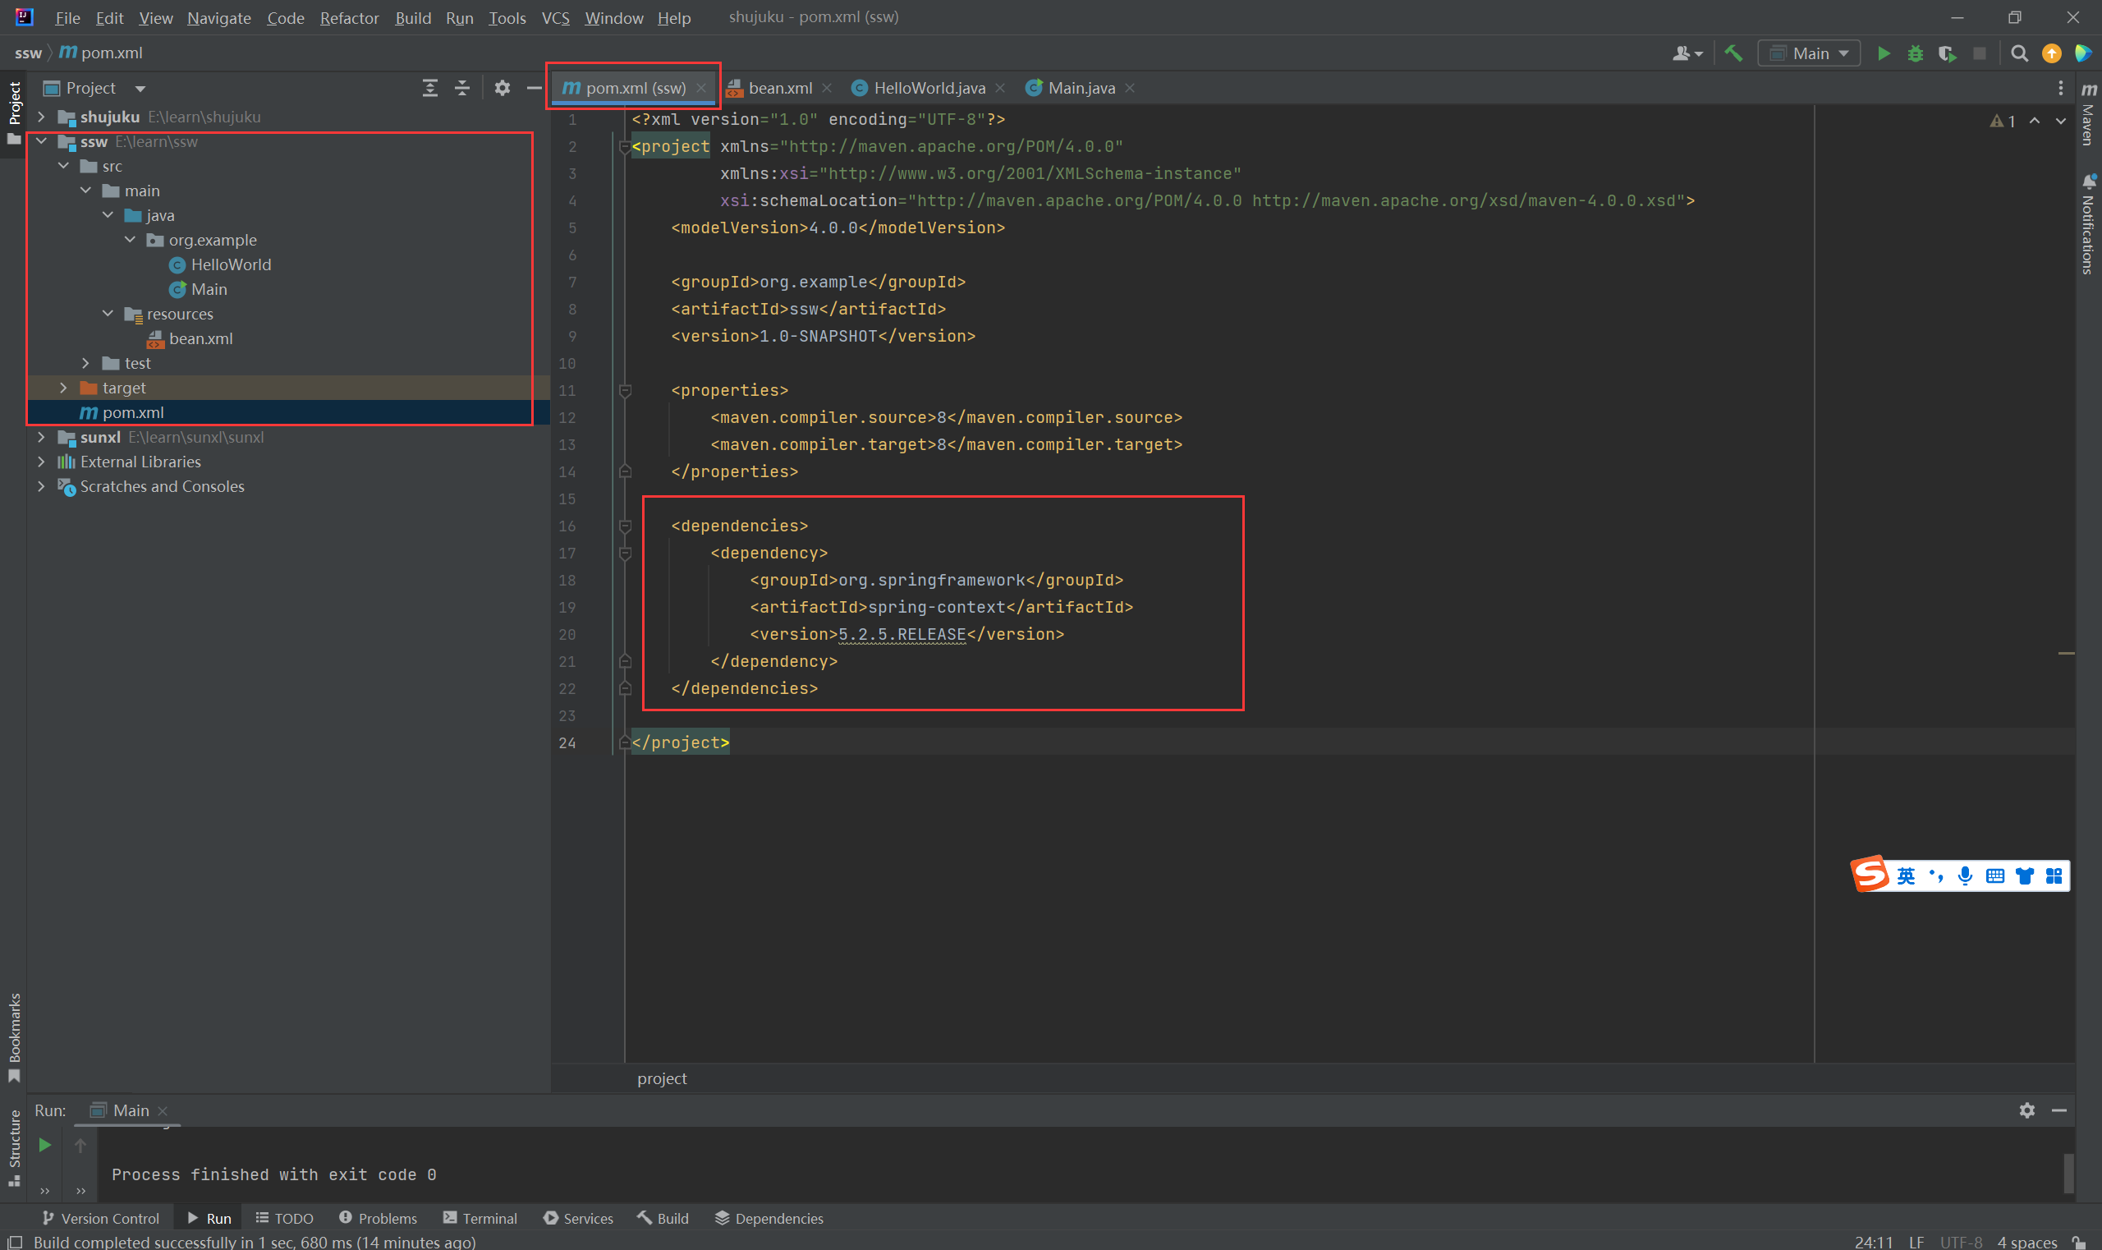This screenshot has height=1250, width=2102.
Task: Click Expand All in the Project panel
Action: tap(430, 89)
